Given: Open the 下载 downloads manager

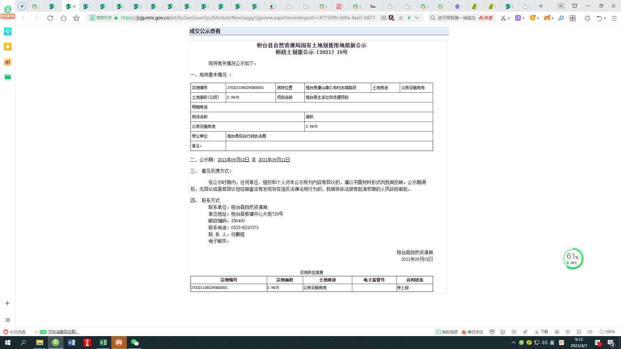Looking at the screenshot, I should 541,332.
